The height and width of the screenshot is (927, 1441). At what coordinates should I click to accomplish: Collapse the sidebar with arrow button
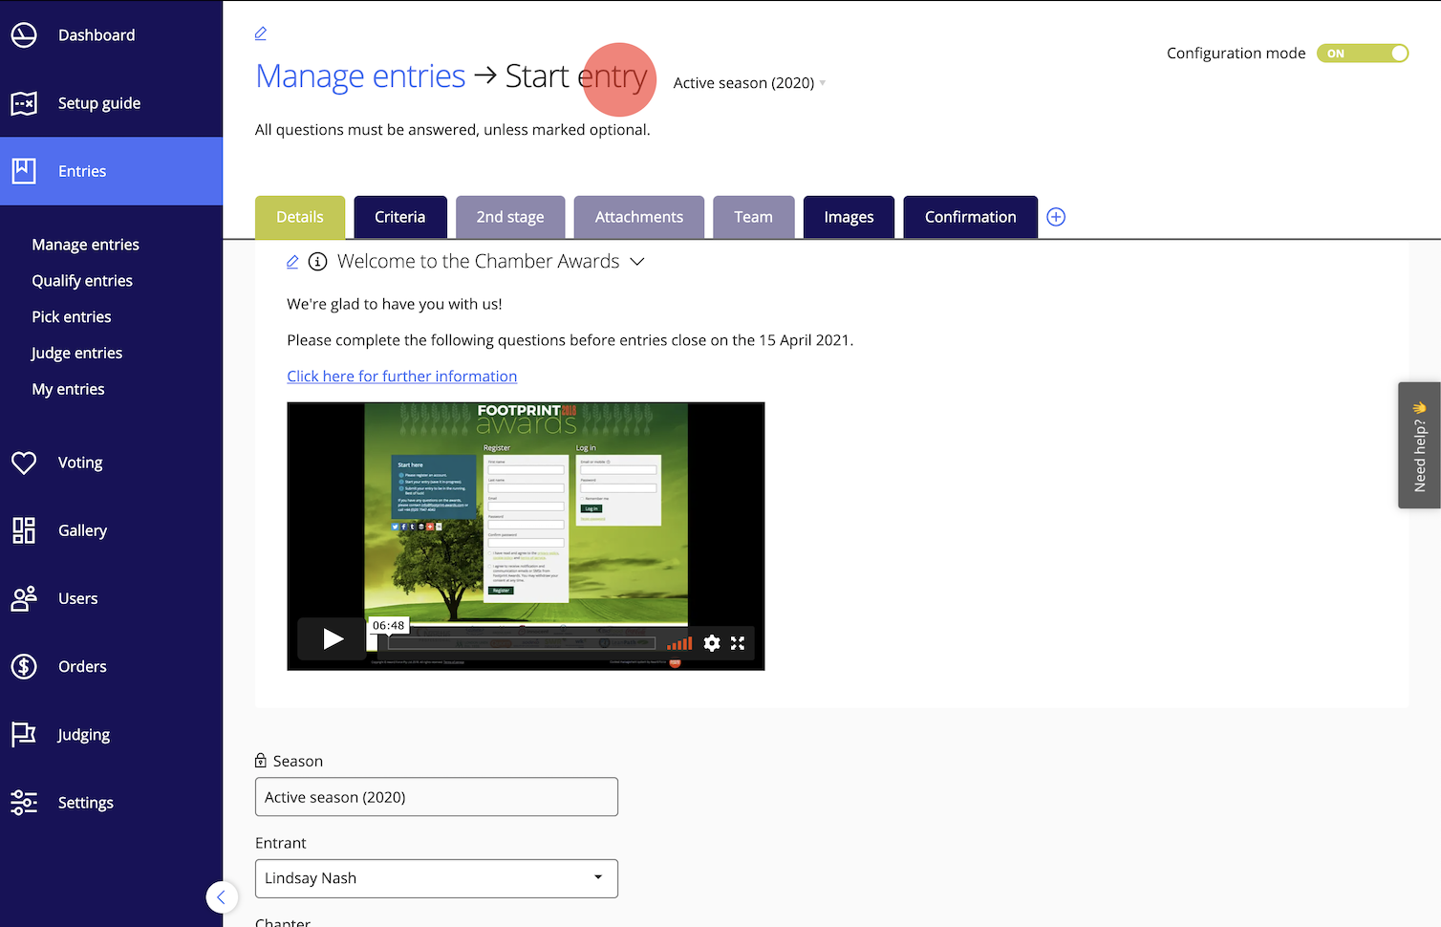pyautogui.click(x=222, y=897)
